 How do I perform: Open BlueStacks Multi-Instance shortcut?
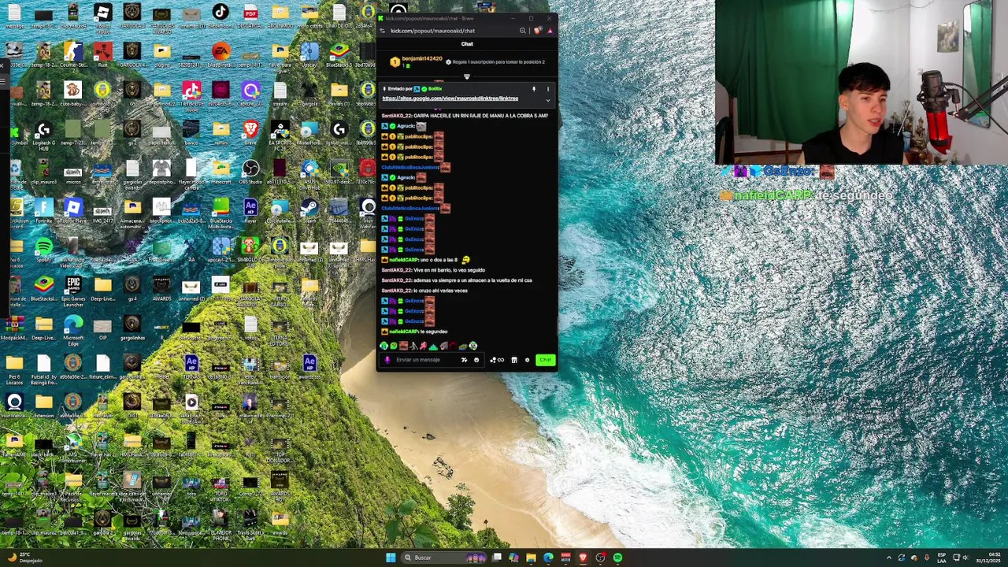coord(221,211)
